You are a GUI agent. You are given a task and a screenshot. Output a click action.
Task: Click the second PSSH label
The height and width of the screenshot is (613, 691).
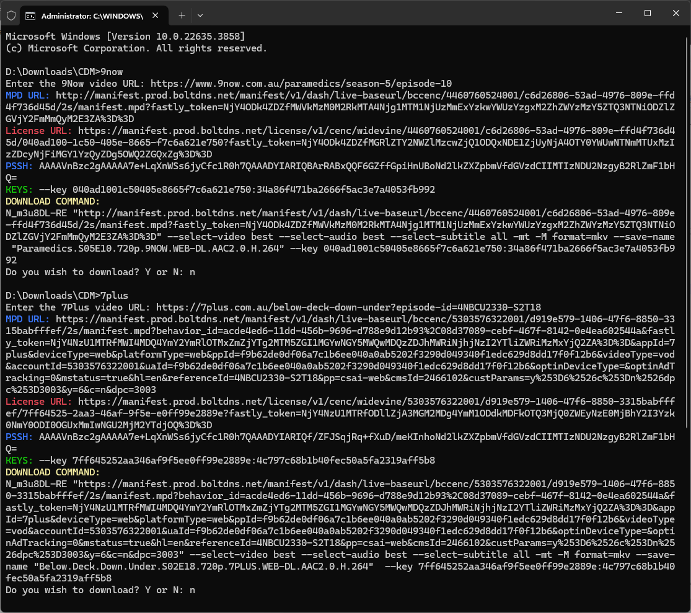[x=19, y=437]
